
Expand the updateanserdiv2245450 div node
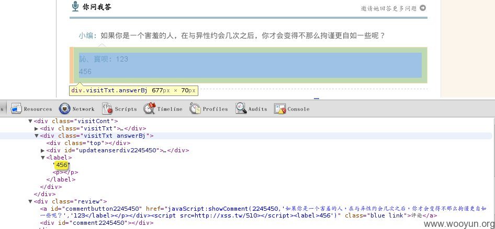[x=43, y=150]
